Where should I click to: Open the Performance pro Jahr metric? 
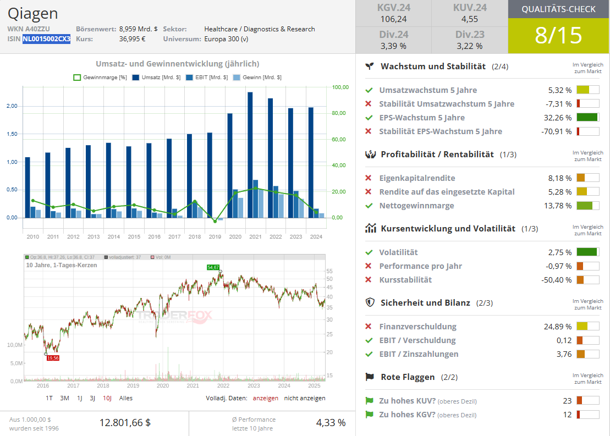[421, 267]
